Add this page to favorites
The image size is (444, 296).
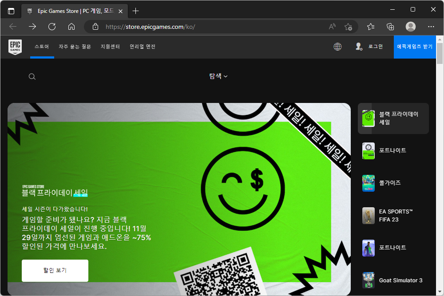(348, 27)
